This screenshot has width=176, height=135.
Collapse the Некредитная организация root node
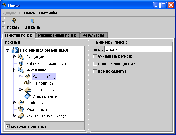click(8, 50)
